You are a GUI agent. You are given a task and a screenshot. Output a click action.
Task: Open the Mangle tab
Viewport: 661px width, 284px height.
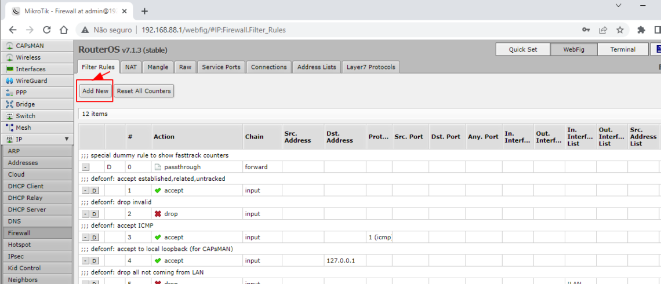tap(158, 67)
